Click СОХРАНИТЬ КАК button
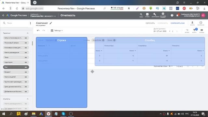Screen dimensions: 208x117 pyautogui.click(x=177, y=23)
